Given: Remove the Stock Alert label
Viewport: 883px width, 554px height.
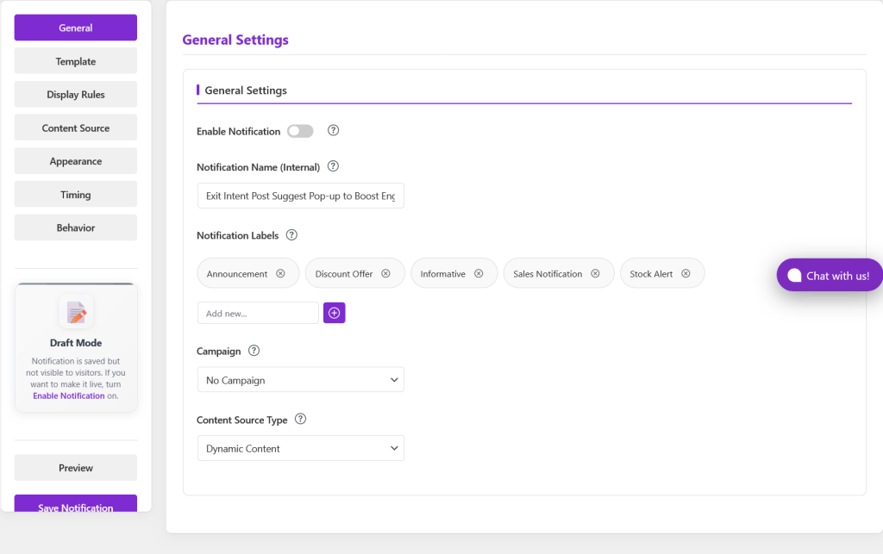Looking at the screenshot, I should click(x=686, y=273).
